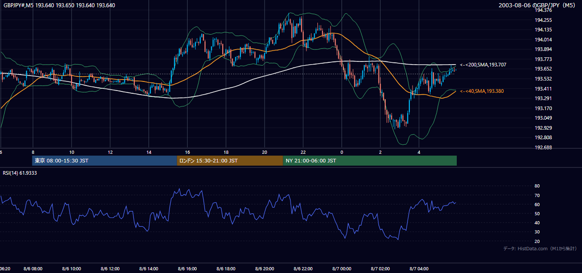Image resolution: width=582 pixels, height=273 pixels.
Task: Click the RSI scale value 40
Action: (537, 222)
